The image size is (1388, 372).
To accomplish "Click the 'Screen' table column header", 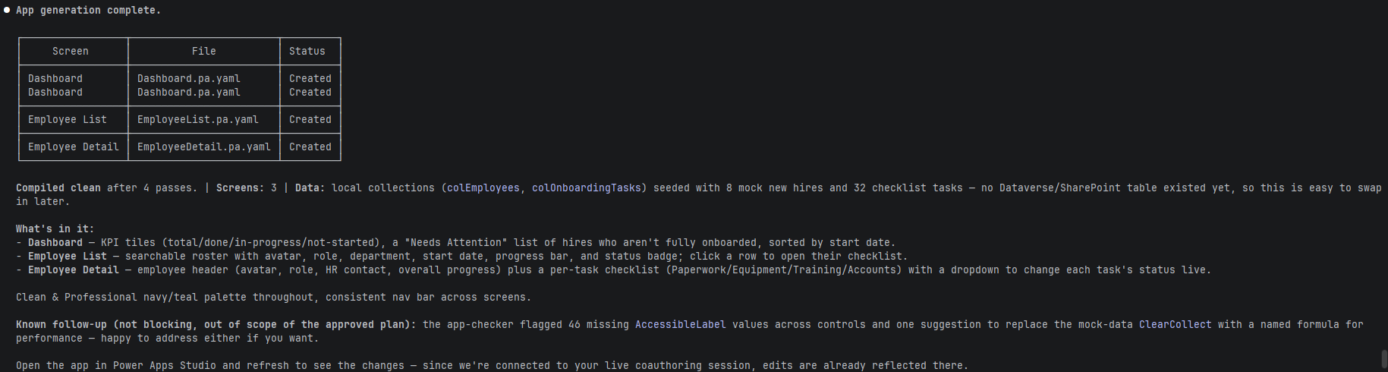I will click(x=71, y=51).
